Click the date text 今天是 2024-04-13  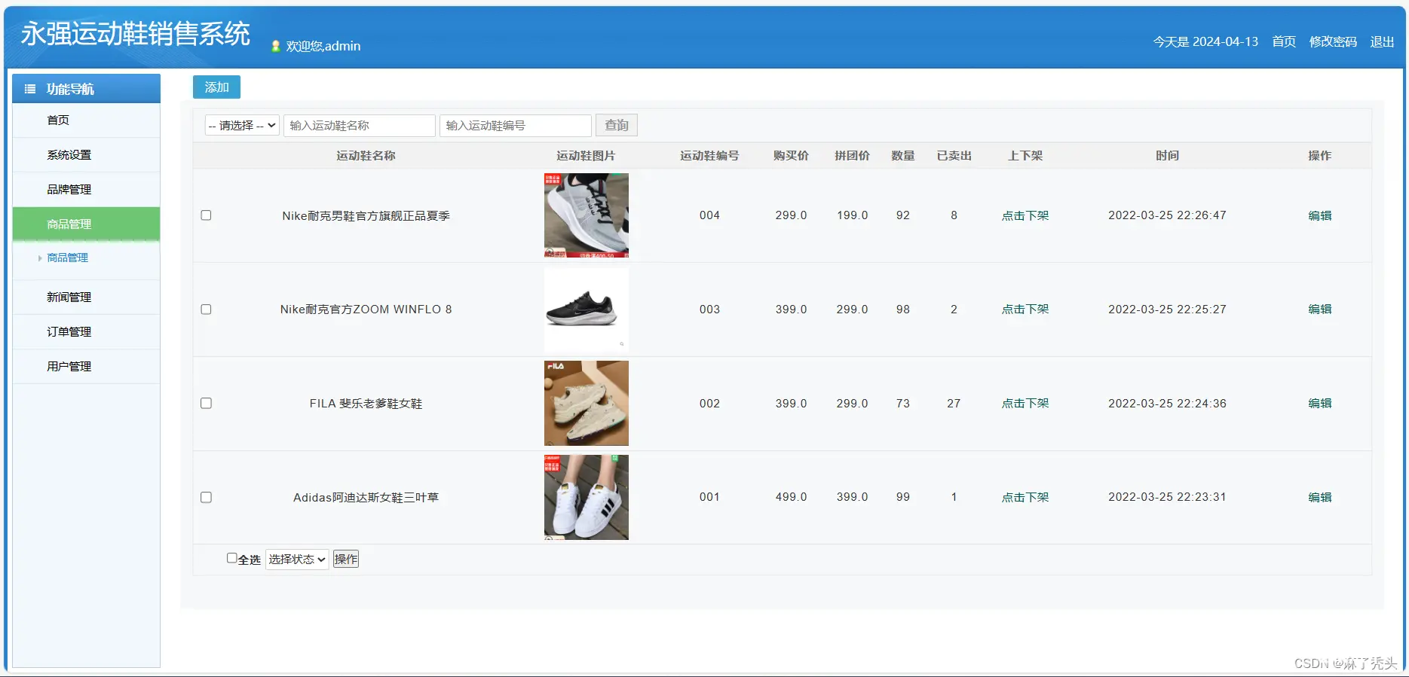(x=1205, y=42)
